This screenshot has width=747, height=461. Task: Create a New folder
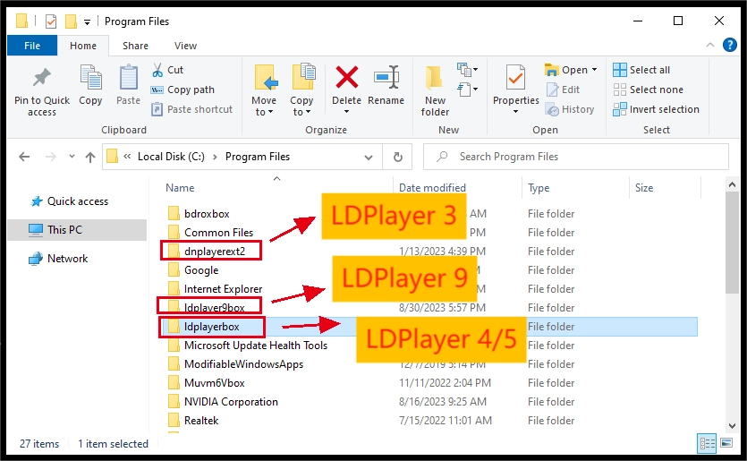(435, 90)
